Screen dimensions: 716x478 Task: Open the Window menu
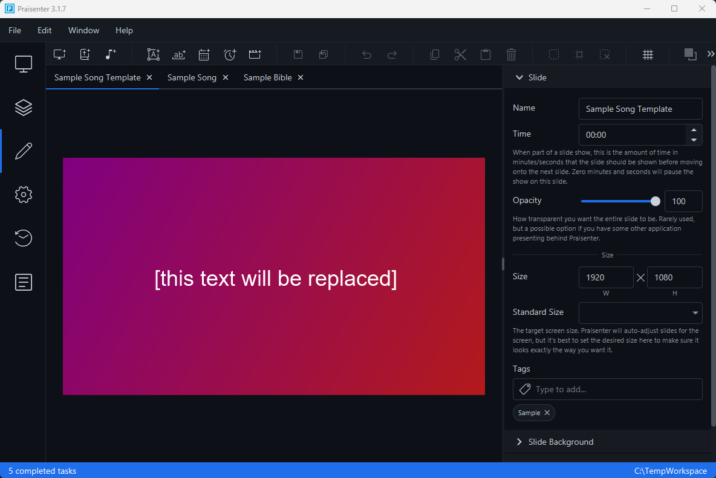pyautogui.click(x=83, y=30)
